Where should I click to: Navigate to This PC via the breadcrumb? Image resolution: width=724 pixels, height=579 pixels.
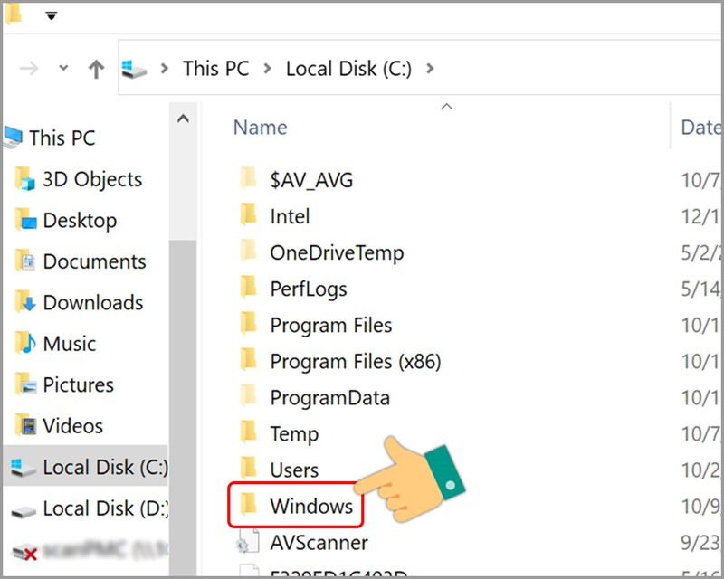pyautogui.click(x=215, y=68)
